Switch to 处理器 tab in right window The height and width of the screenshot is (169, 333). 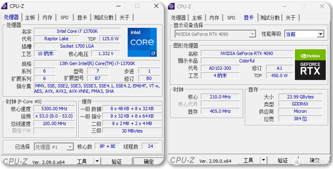pyautogui.click(x=179, y=18)
